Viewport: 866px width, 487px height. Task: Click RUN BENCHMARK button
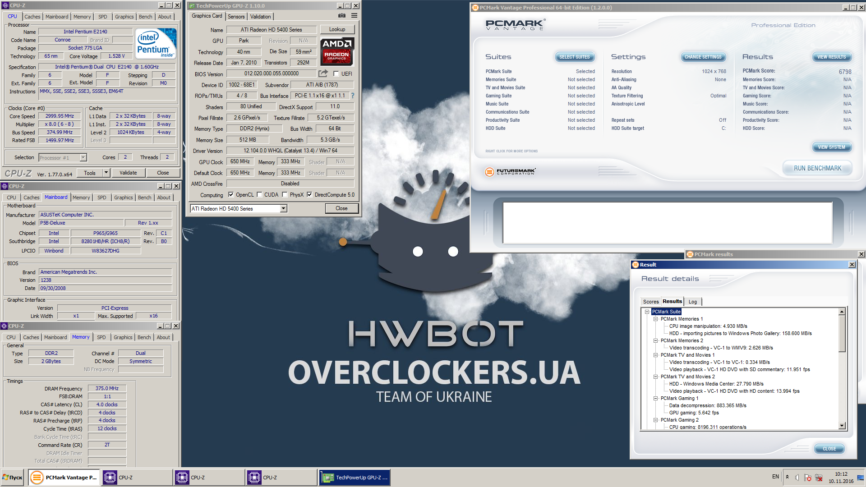pyautogui.click(x=817, y=168)
